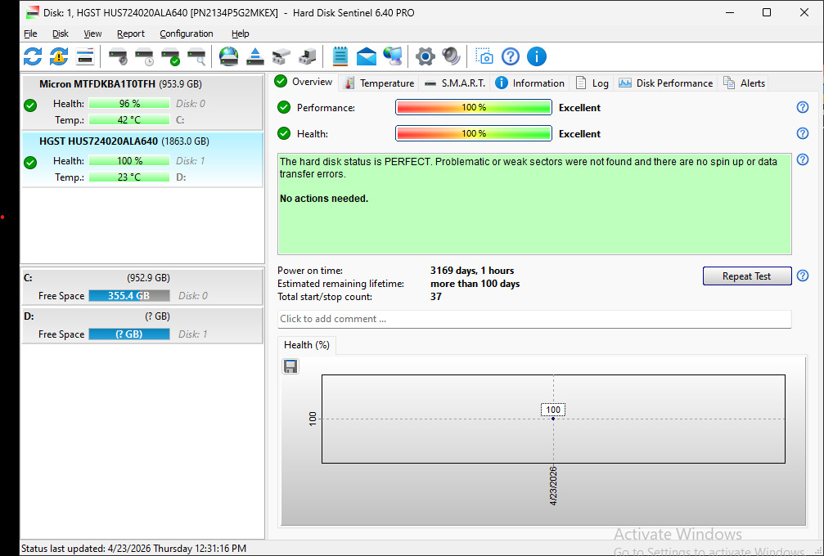Screen dimensions: 824x556
Task: Click the "more than 100 days" lifetime value
Action: pyautogui.click(x=475, y=284)
